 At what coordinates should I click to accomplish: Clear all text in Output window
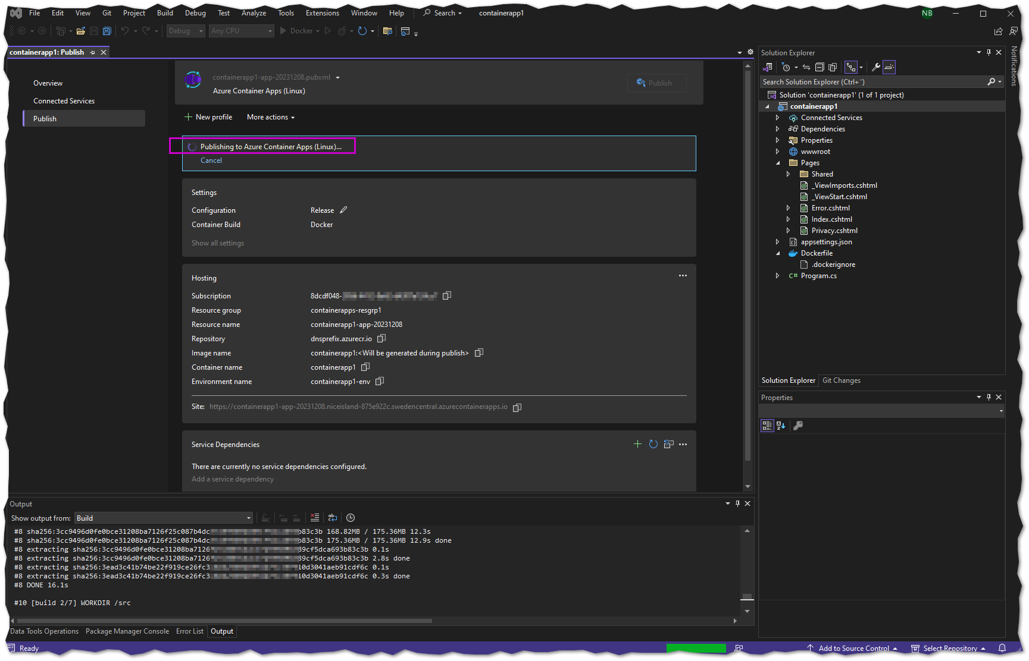click(x=315, y=518)
